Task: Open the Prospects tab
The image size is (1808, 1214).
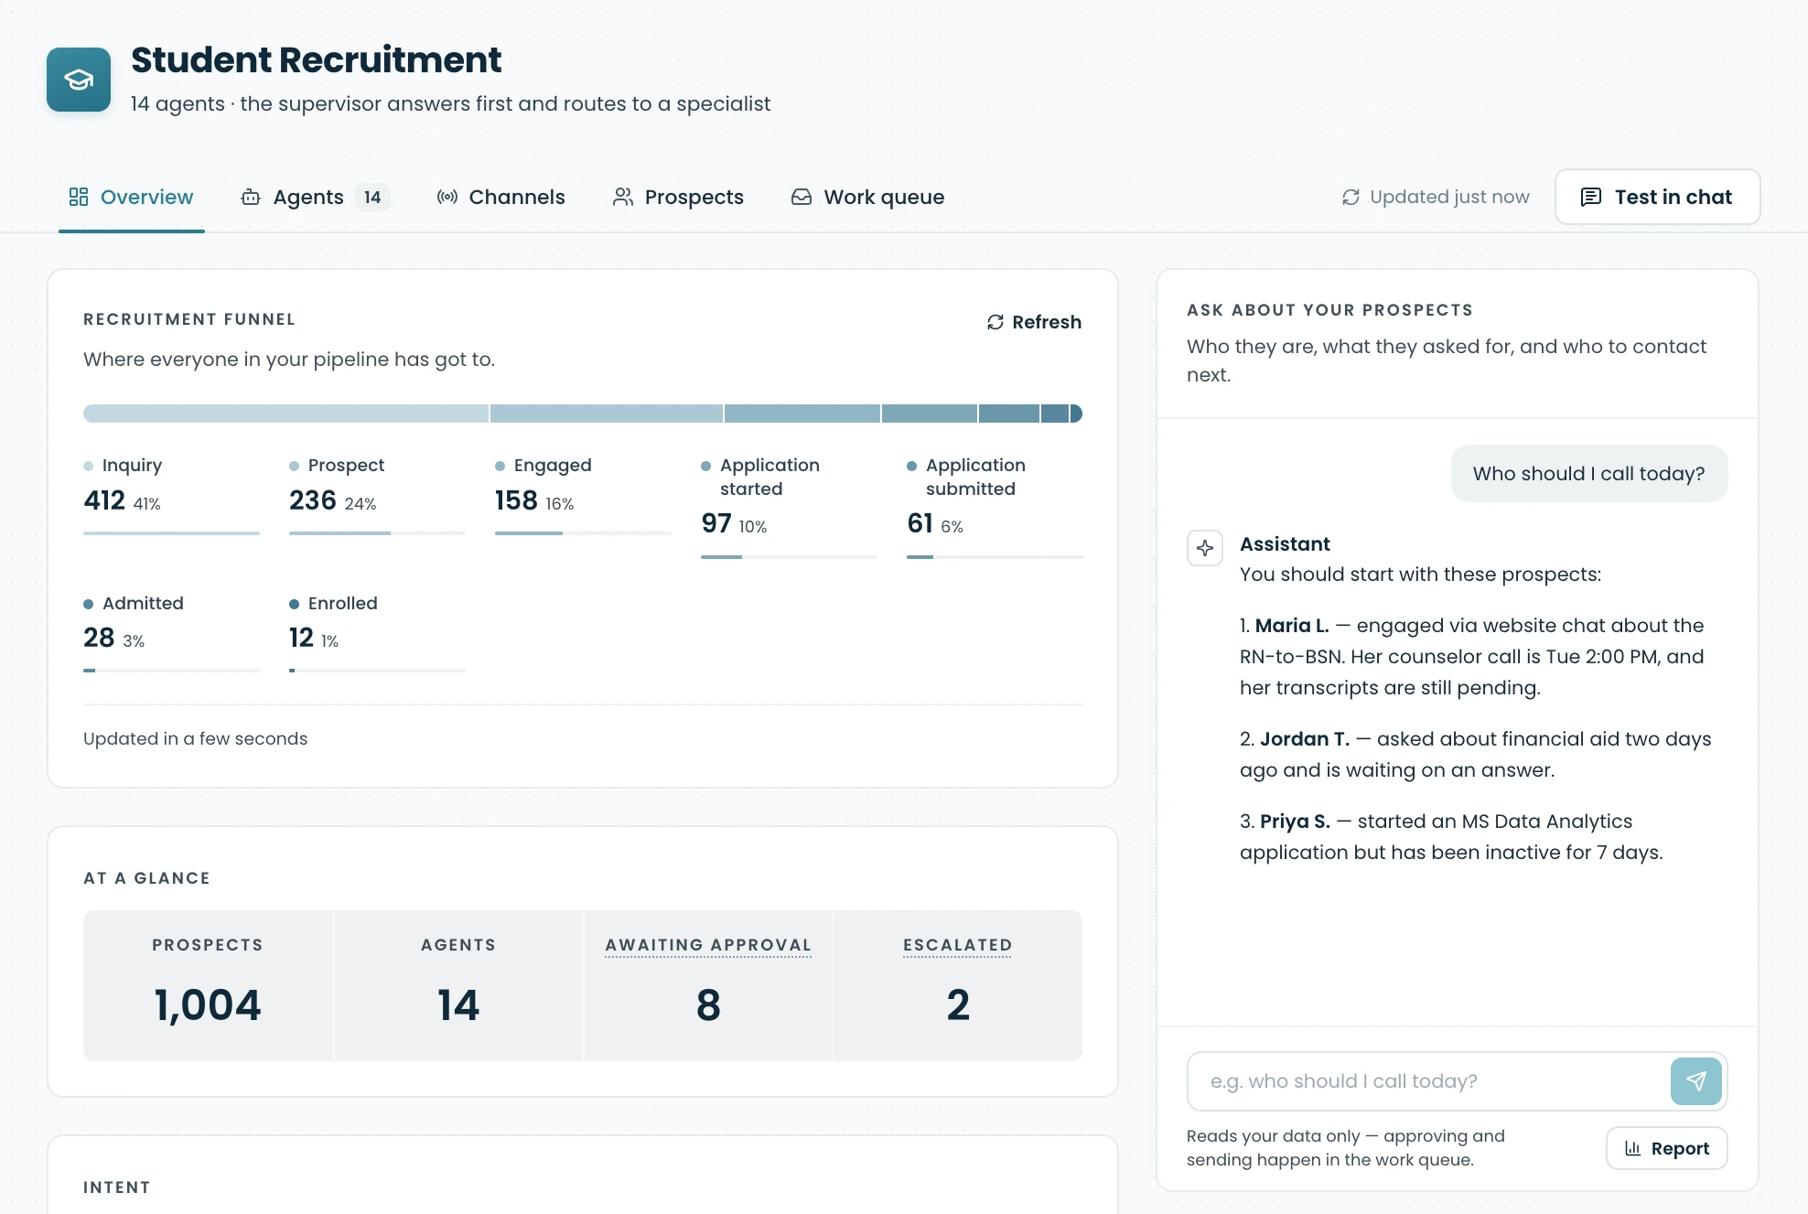Action: 678,197
